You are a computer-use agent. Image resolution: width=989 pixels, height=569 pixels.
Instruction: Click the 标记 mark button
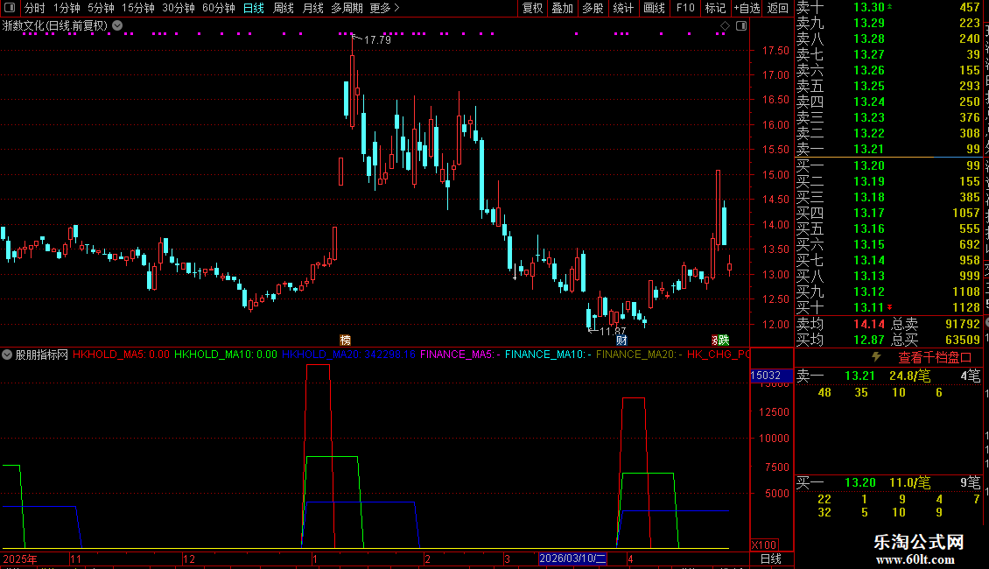coord(715,8)
